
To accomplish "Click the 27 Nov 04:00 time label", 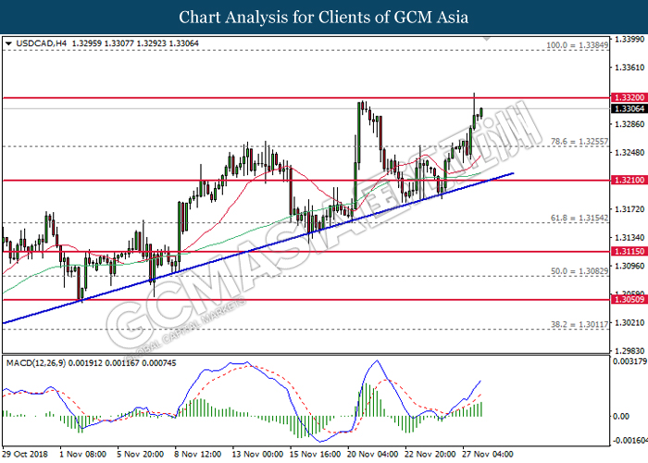I will [x=488, y=454].
